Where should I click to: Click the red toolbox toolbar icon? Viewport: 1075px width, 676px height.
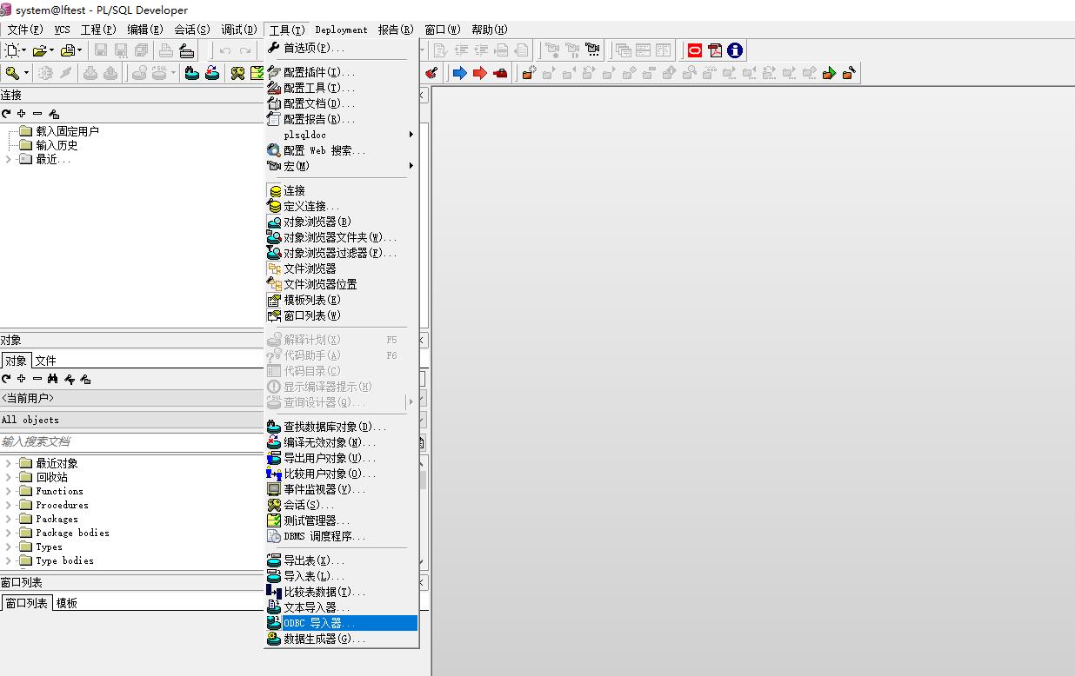tap(500, 73)
